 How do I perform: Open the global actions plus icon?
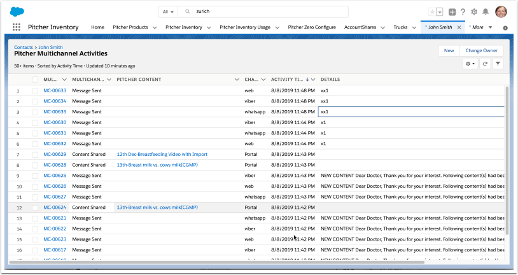pos(452,11)
